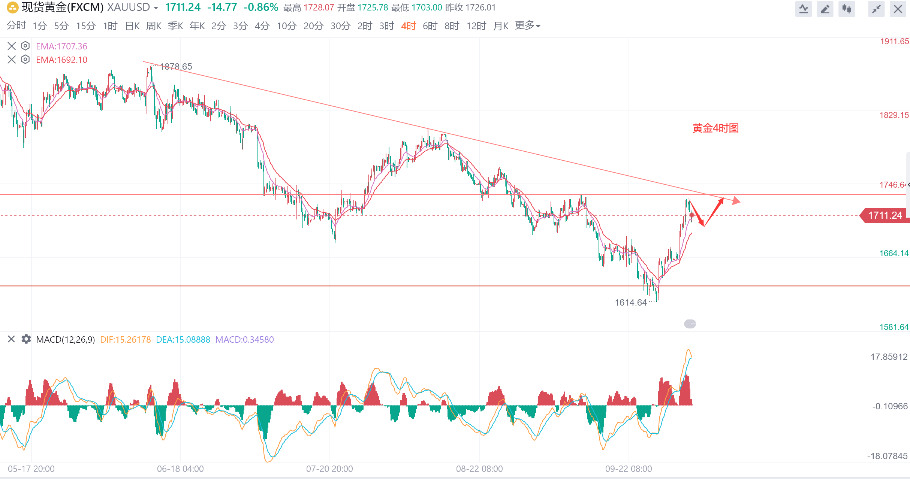The width and height of the screenshot is (910, 479).
Task: Click the 08-22 08:00 time axis label
Action: click(479, 469)
